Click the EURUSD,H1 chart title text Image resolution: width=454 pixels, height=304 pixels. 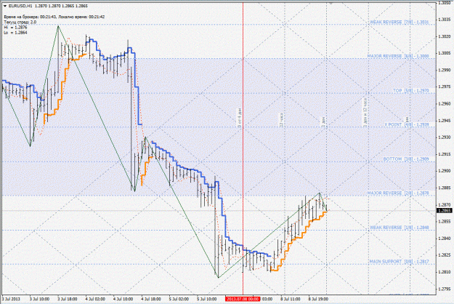coord(20,6)
